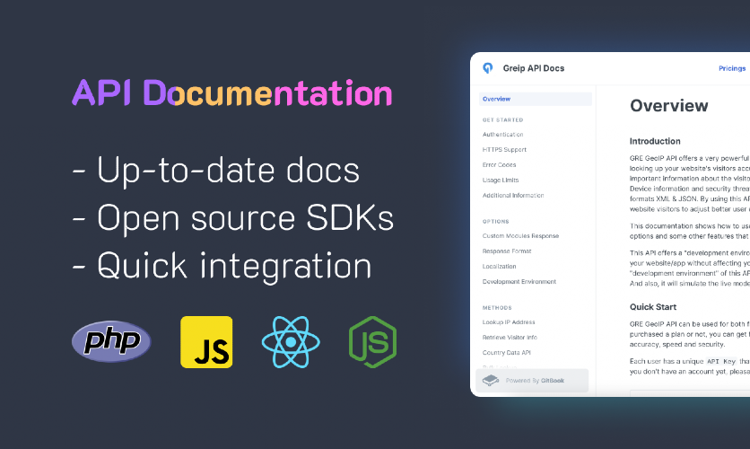Open the Pricings link in header

tap(732, 68)
